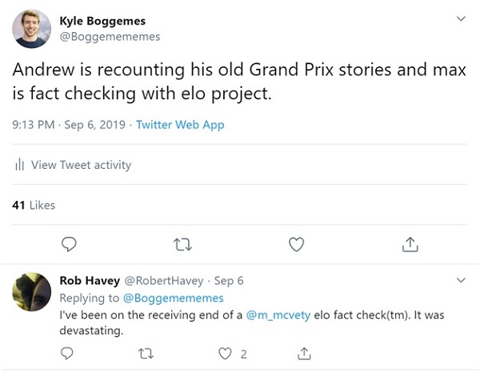This screenshot has height=373, width=480.
Task: Retweet Kyle Boggemes' tweet
Action: click(183, 243)
